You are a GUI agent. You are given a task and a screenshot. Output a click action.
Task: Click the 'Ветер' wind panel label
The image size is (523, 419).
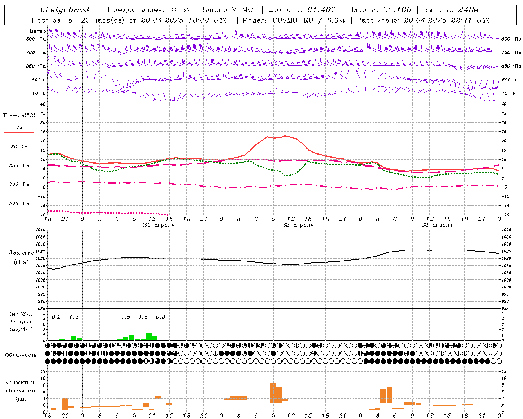pos(38,31)
